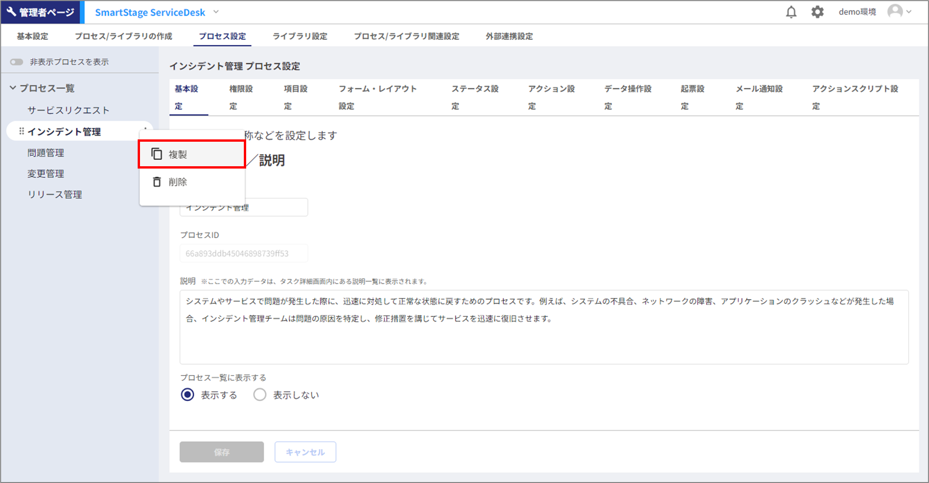
Task: Open the SmartStage ServiceDesk dropdown arrow
Action: tap(216, 12)
